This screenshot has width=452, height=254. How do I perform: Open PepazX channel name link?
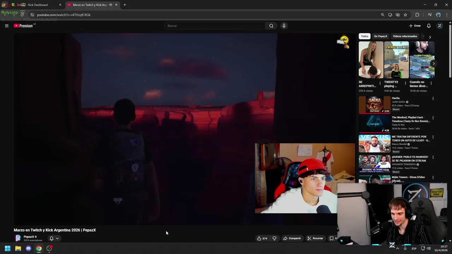[29, 237]
